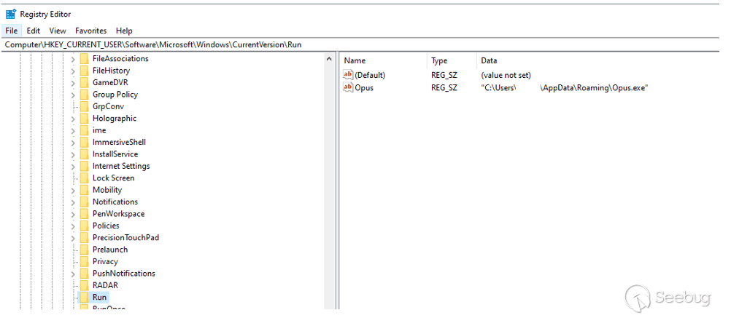Expand the FileAssociations key
The image size is (731, 318).
(x=73, y=59)
